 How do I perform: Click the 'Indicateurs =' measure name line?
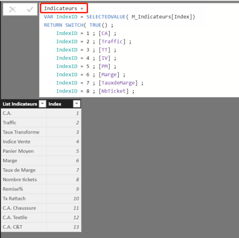click(x=64, y=8)
